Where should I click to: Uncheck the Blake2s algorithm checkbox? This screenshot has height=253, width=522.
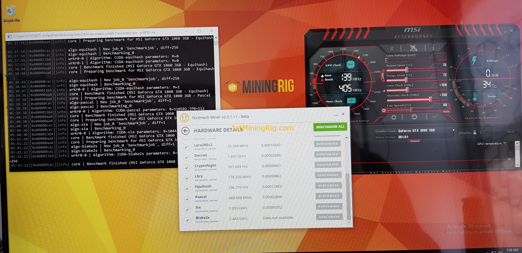pyautogui.click(x=188, y=220)
